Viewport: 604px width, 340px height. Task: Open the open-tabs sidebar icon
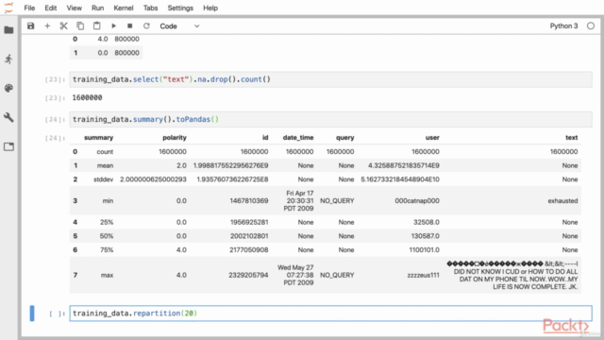tap(8, 146)
